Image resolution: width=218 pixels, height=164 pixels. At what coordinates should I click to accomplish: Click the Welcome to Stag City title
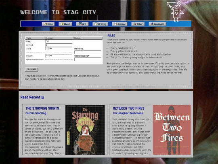click(x=58, y=12)
